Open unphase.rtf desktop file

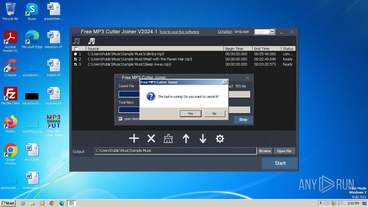[x=53, y=96]
